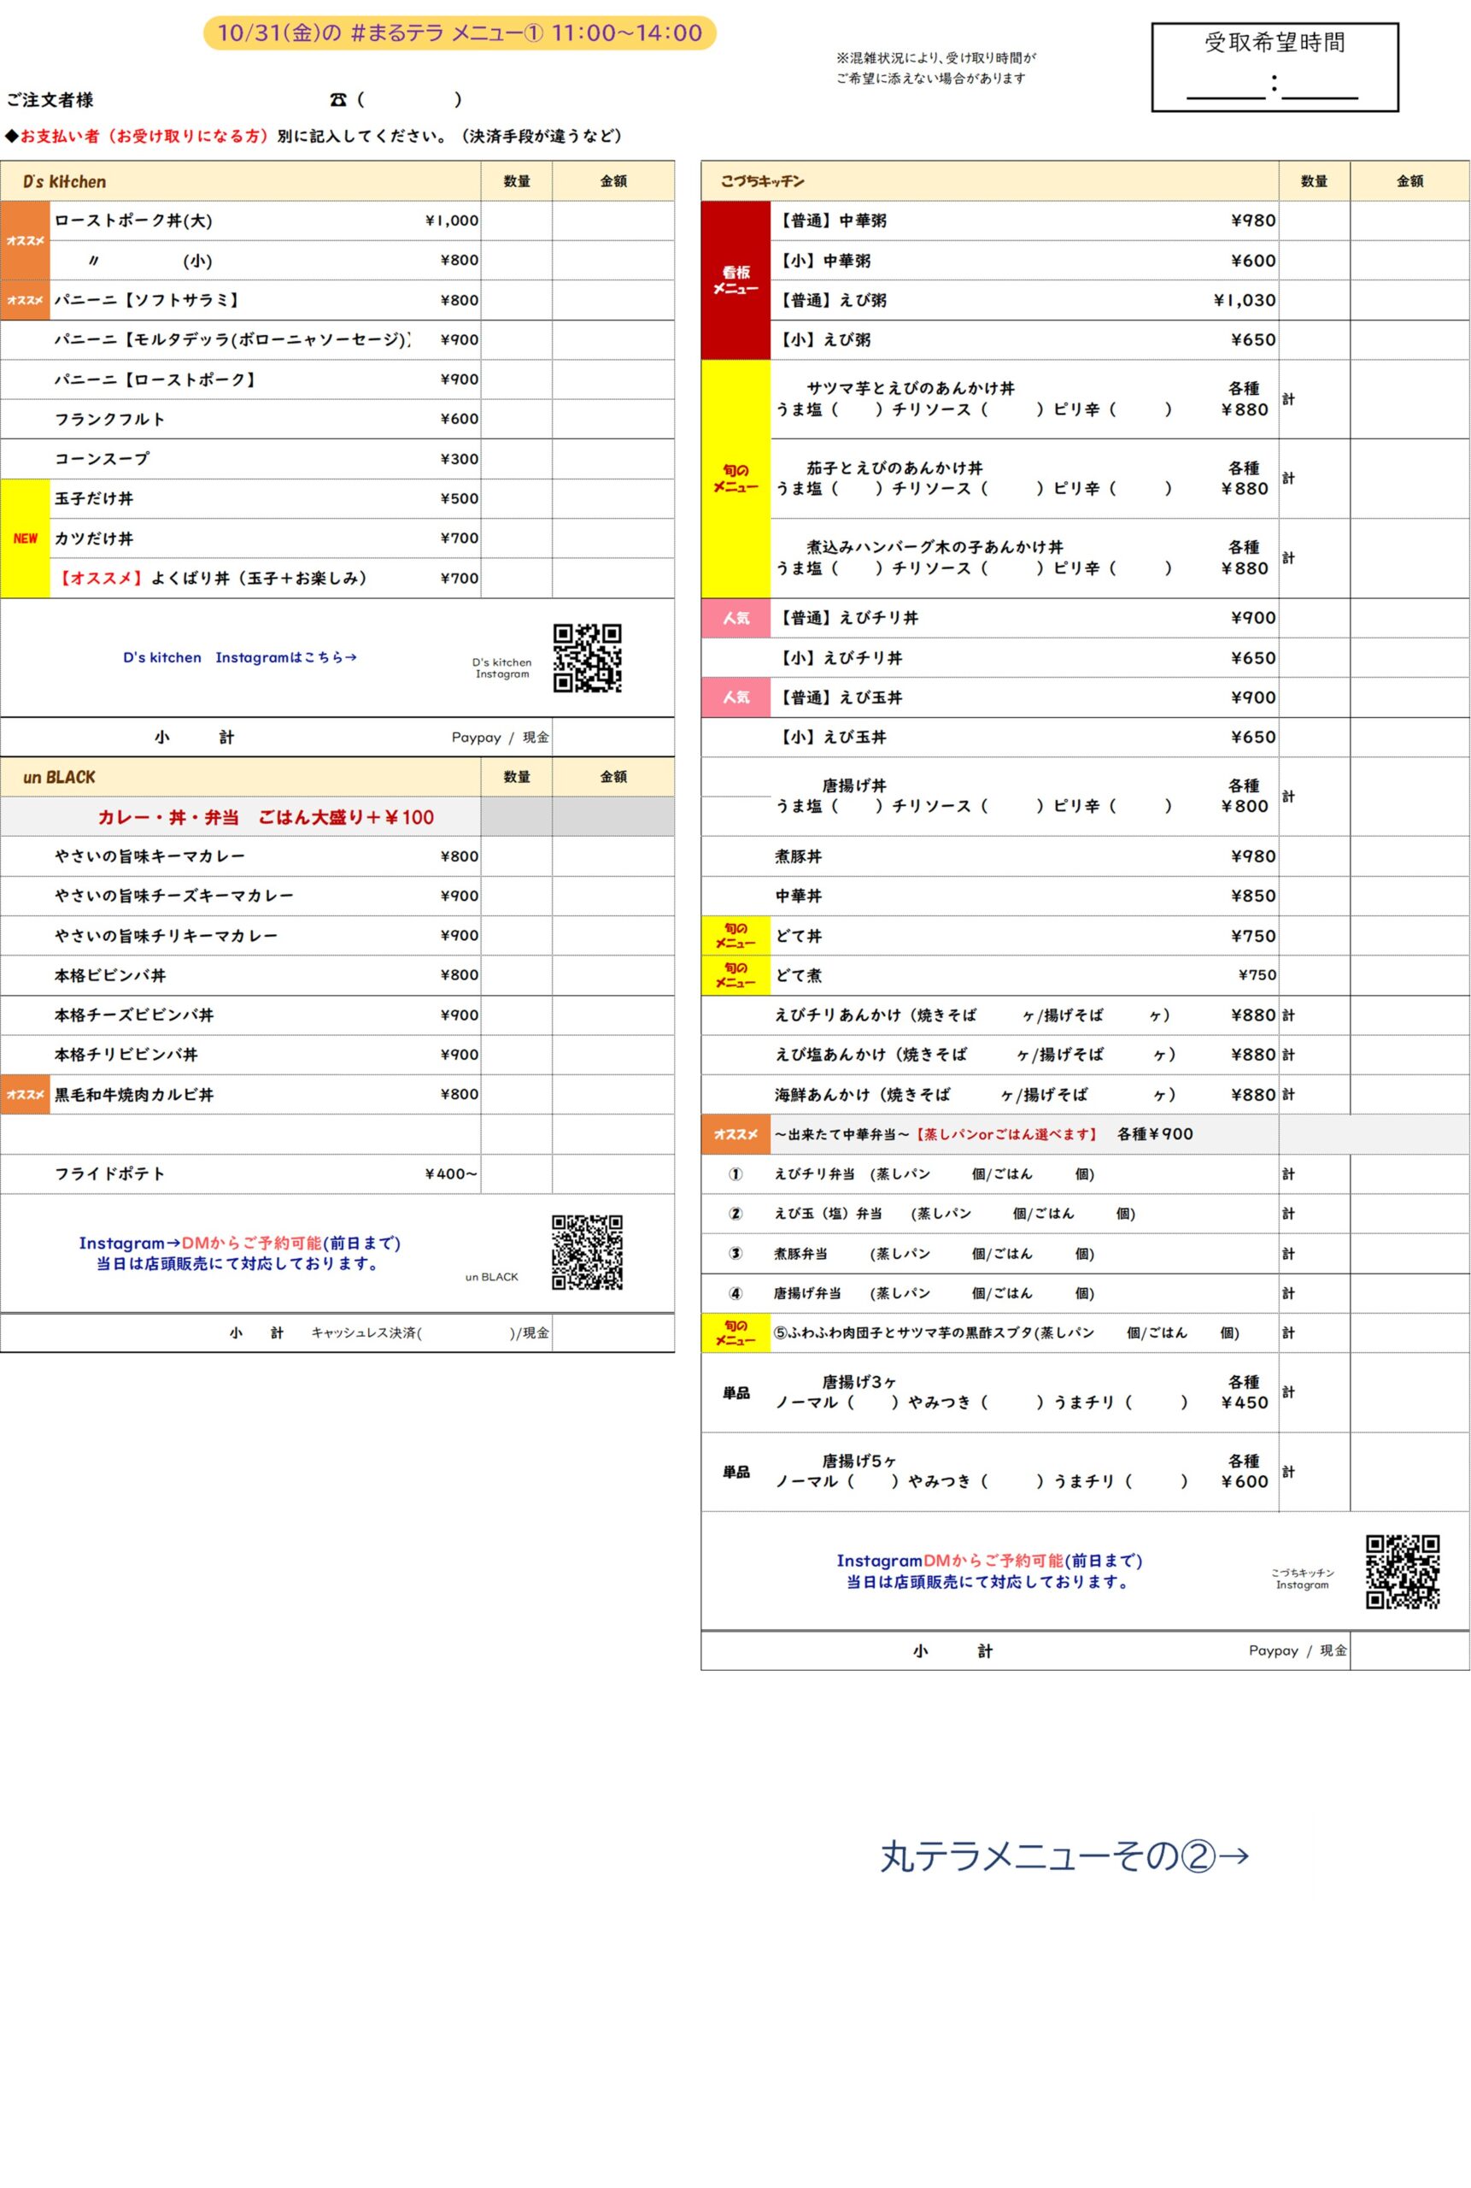This screenshot has width=1471, height=2188.
Task: Follow the D's kitchen Instagramはこちら→ link
Action: point(239,657)
